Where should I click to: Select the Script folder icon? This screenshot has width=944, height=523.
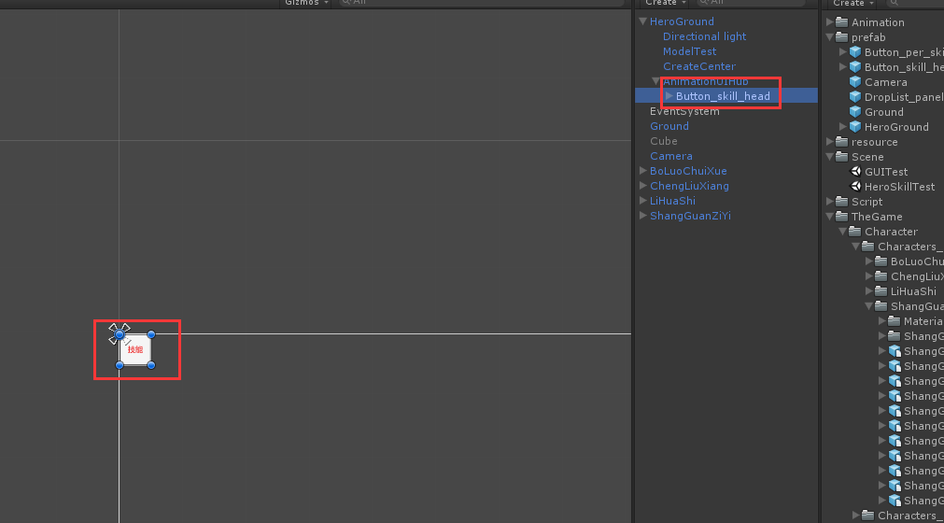pyautogui.click(x=841, y=202)
